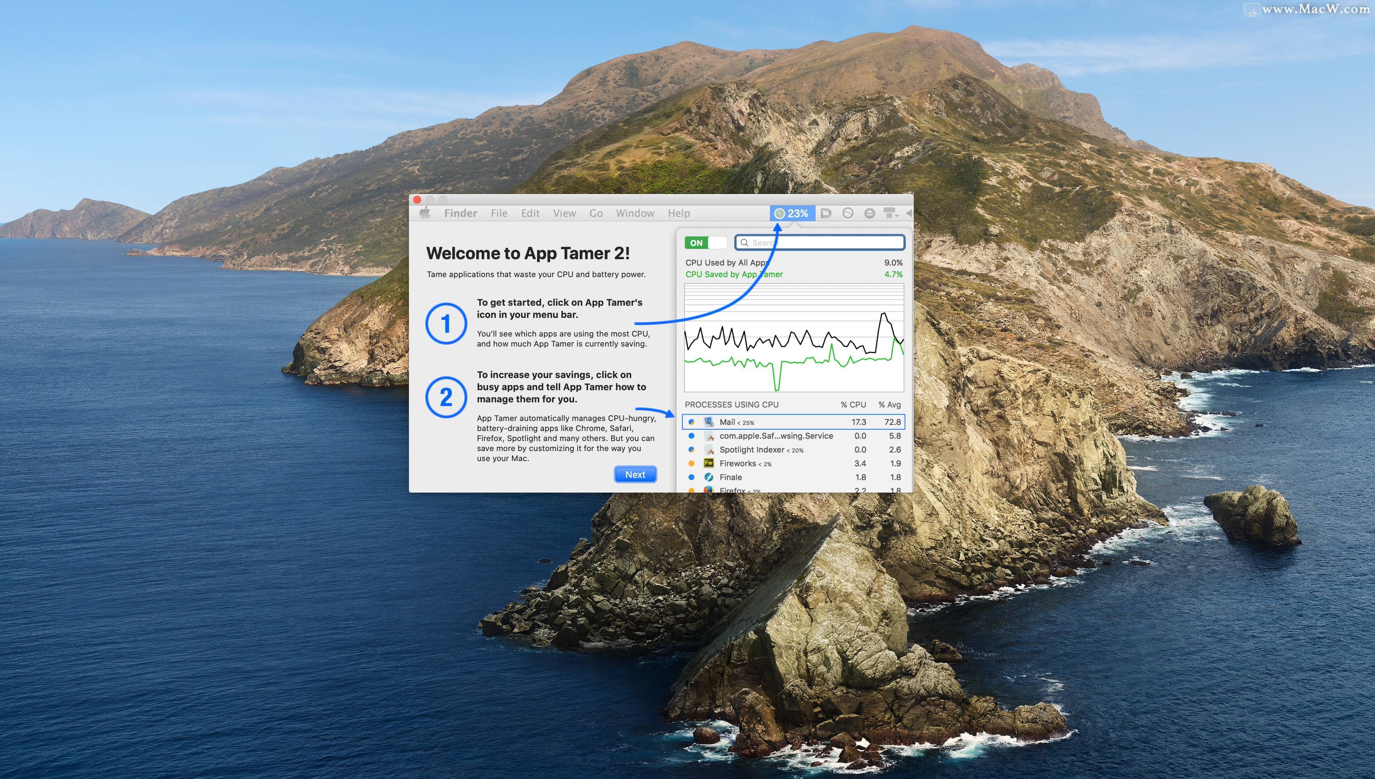Click the green '4.7%' saved value
The height and width of the screenshot is (779, 1375).
[x=893, y=275]
